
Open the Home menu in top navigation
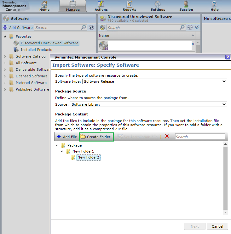[x=44, y=6]
